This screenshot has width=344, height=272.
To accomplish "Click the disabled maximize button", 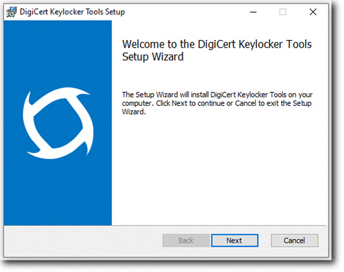I will (283, 12).
